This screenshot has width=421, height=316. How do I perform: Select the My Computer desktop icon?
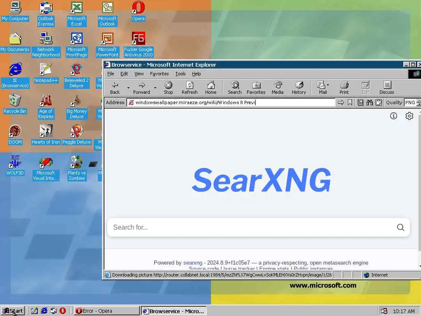15,11
